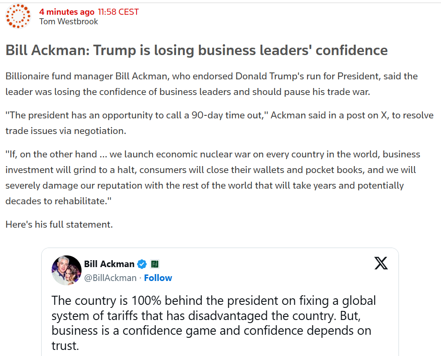Click the line 'trade issues via negotiation.'
Image resolution: width=441 pixels, height=356 pixels.
click(66, 131)
